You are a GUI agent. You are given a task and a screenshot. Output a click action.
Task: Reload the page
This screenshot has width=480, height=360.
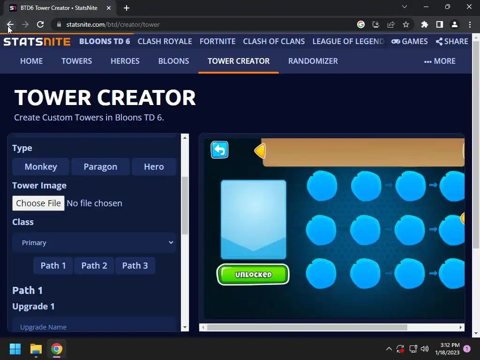coord(40,24)
